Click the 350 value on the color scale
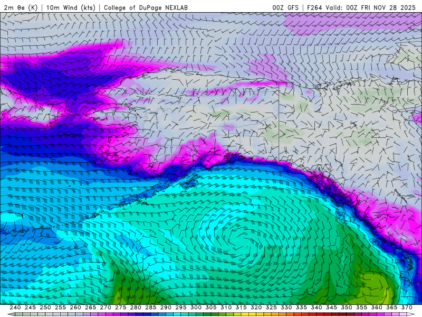The height and width of the screenshot is (317, 422). click(x=347, y=307)
